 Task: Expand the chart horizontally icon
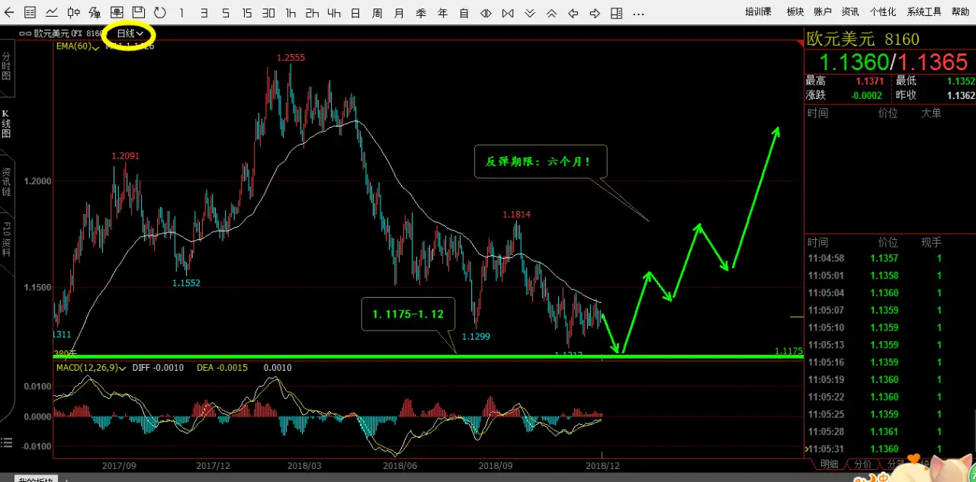pyautogui.click(x=486, y=13)
